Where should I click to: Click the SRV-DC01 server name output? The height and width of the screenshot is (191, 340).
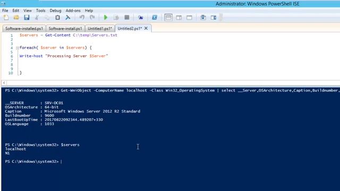54,103
